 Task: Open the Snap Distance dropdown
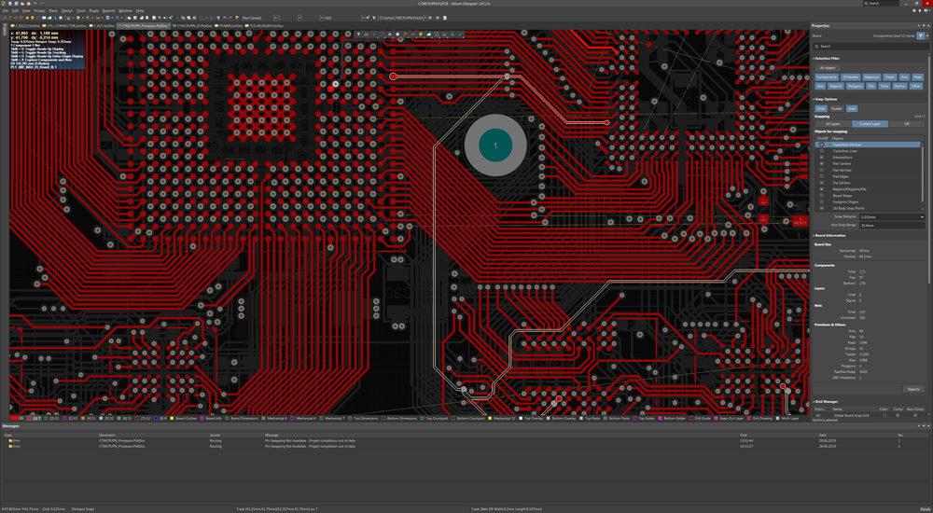pyautogui.click(x=922, y=216)
